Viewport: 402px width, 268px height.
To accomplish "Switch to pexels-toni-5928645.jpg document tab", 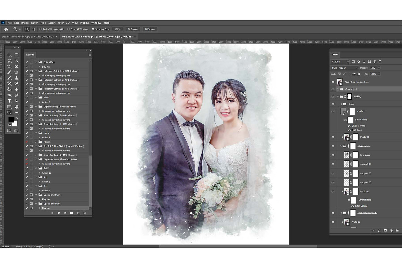I will pyautogui.click(x=27, y=36).
